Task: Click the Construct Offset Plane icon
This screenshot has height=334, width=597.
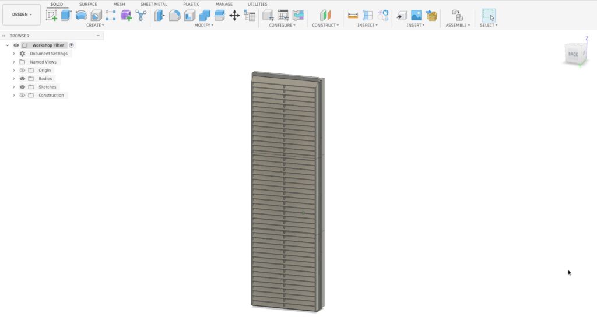Action: [x=325, y=16]
